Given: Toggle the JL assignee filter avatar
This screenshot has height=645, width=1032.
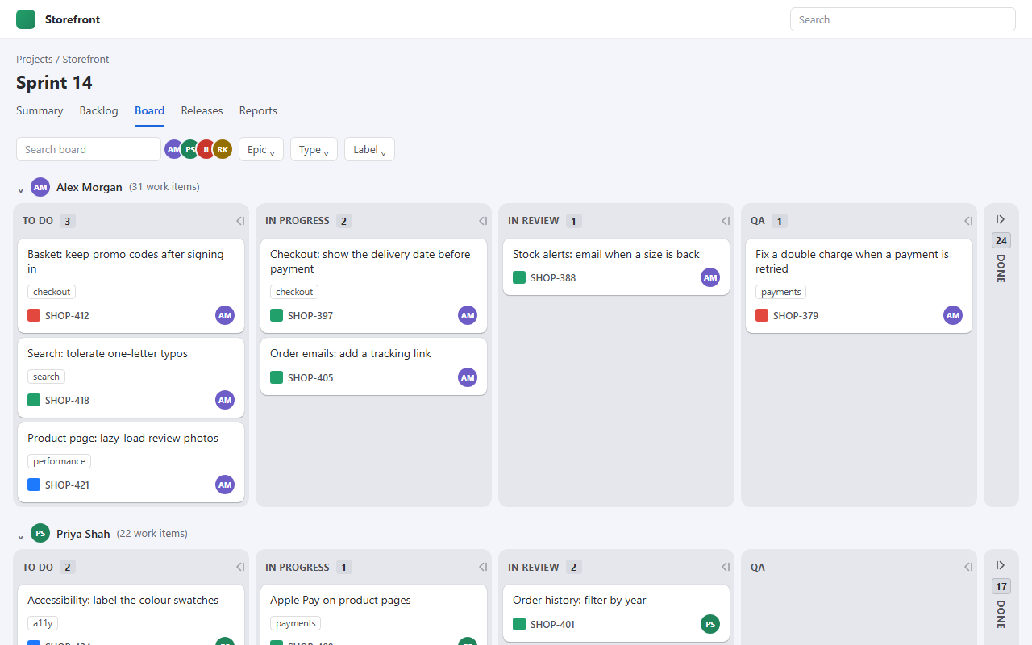Looking at the screenshot, I should tap(206, 149).
